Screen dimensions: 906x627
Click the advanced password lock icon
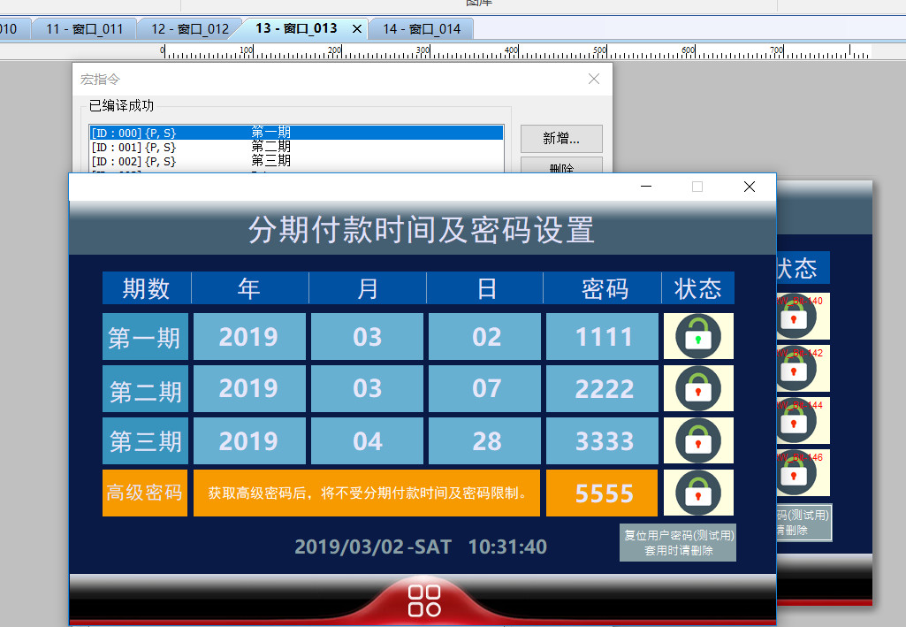point(698,493)
